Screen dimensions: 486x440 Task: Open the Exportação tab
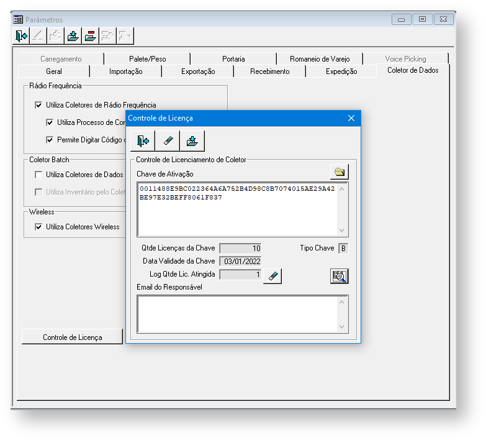[x=198, y=71]
